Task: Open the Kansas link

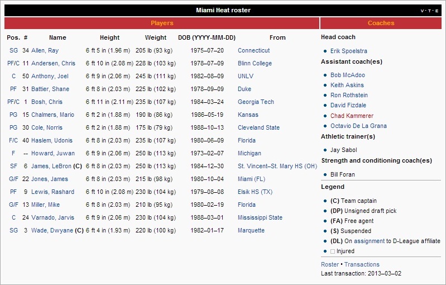Action: click(x=248, y=115)
